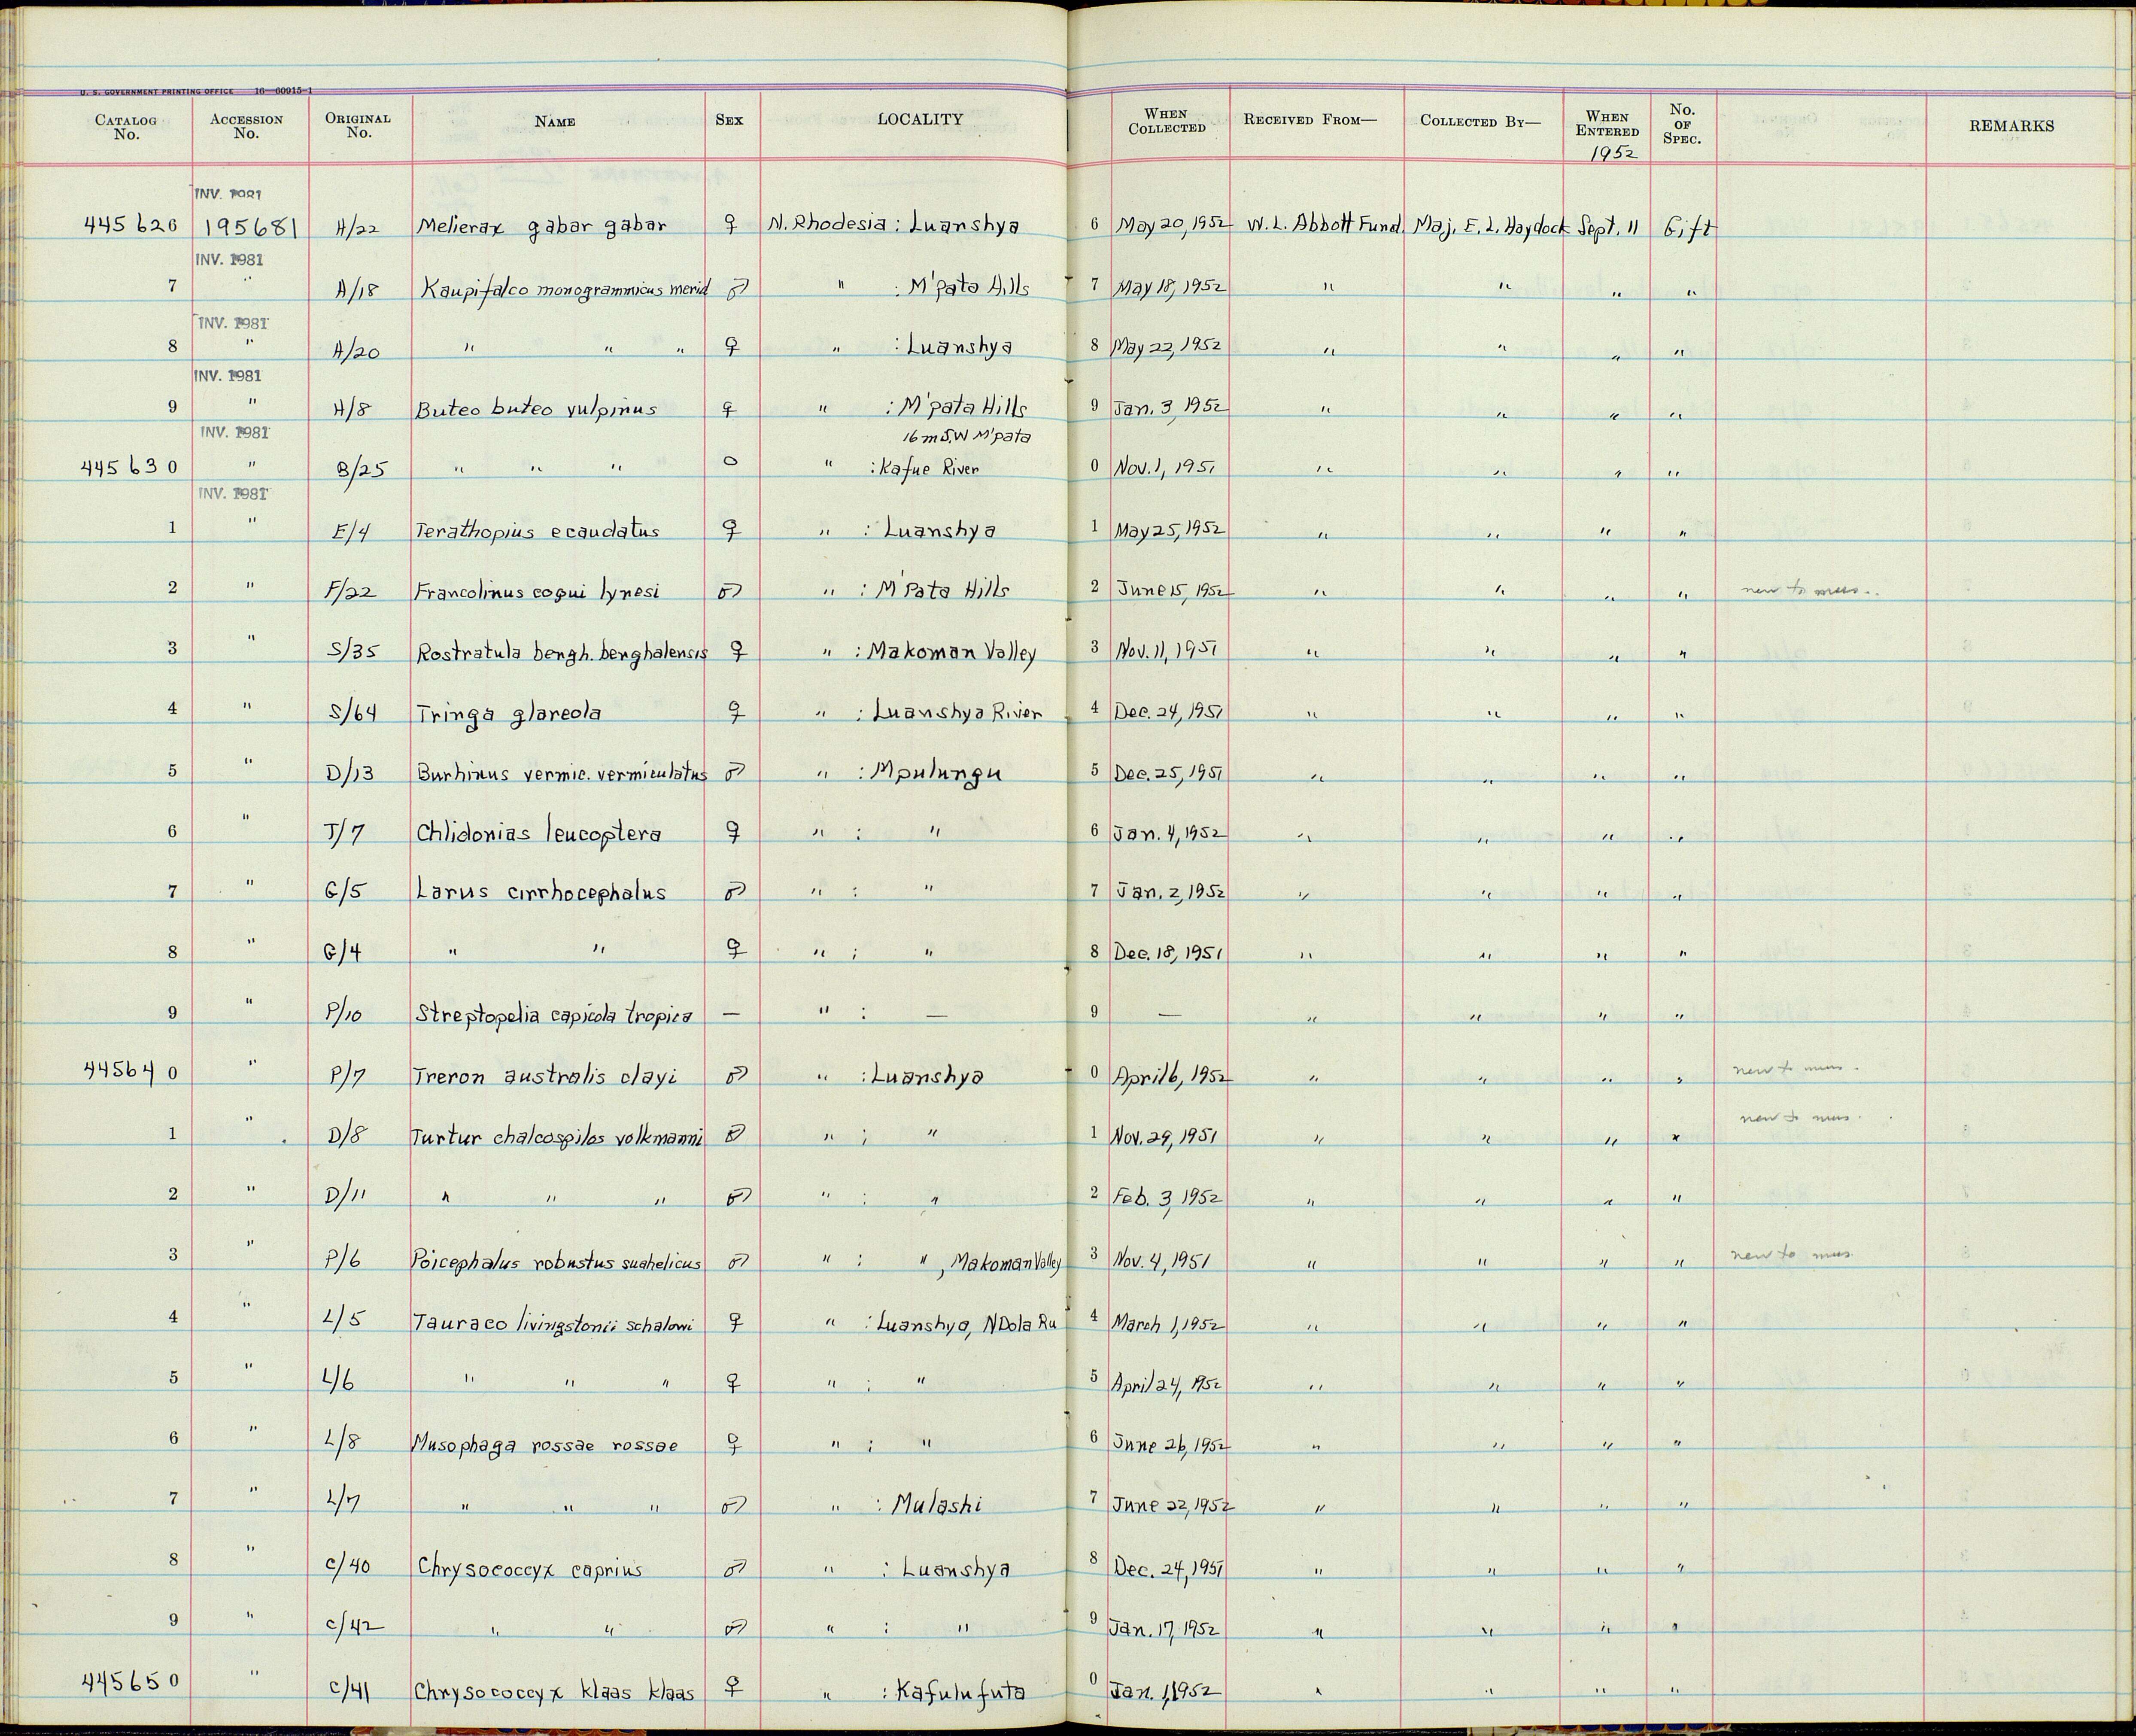
Task: Select catalog number '44564 0'
Action: tap(131, 1073)
